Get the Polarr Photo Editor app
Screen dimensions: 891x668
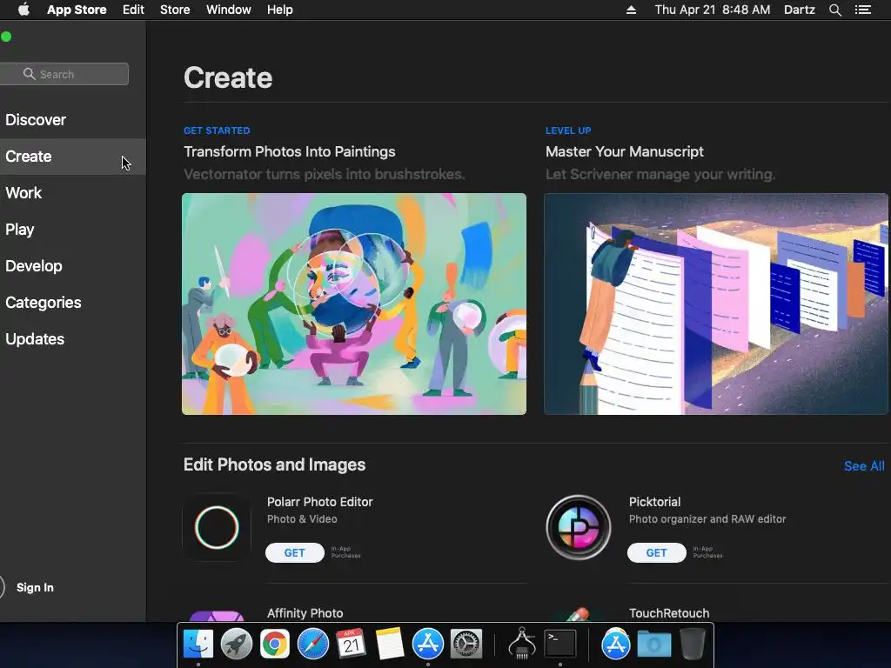(295, 552)
